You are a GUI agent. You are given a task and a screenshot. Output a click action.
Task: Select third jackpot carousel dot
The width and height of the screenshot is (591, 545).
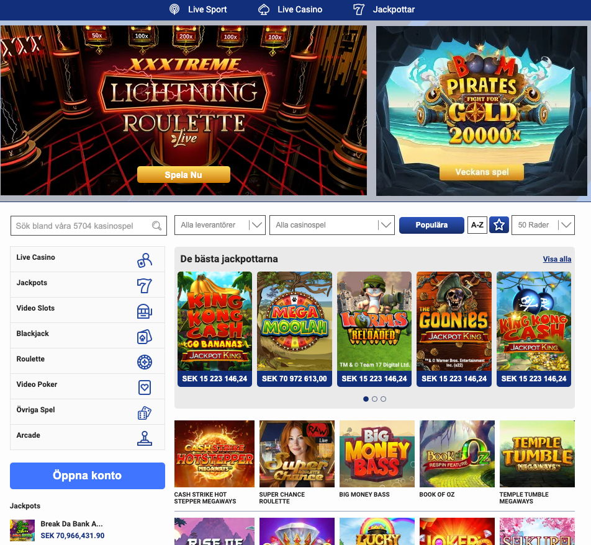383,399
